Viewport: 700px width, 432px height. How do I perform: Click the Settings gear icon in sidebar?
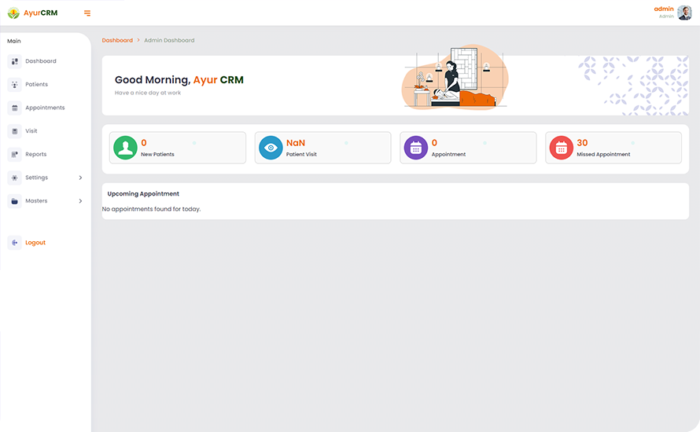click(x=14, y=178)
